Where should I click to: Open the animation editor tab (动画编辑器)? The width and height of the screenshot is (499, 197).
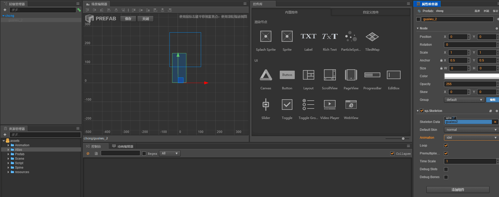pos(123,146)
